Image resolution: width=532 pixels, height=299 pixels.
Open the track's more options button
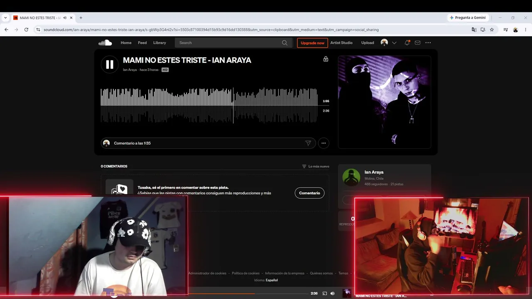(x=323, y=143)
